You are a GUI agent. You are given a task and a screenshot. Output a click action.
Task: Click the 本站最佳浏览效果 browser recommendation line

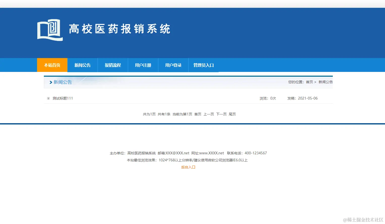(x=187, y=160)
